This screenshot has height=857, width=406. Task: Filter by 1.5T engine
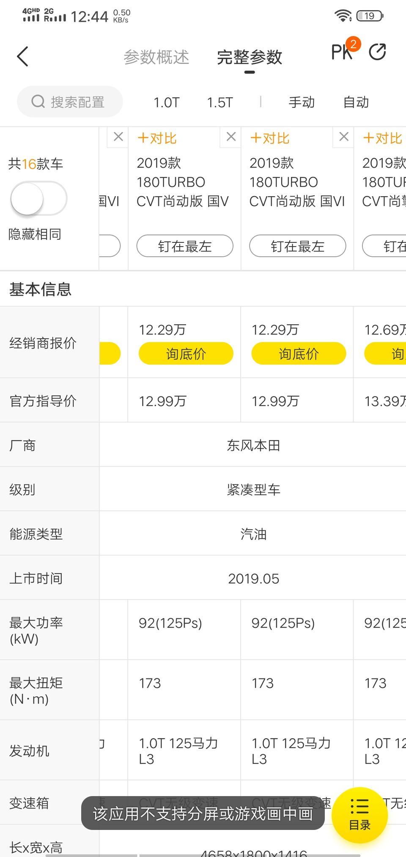[x=220, y=102]
